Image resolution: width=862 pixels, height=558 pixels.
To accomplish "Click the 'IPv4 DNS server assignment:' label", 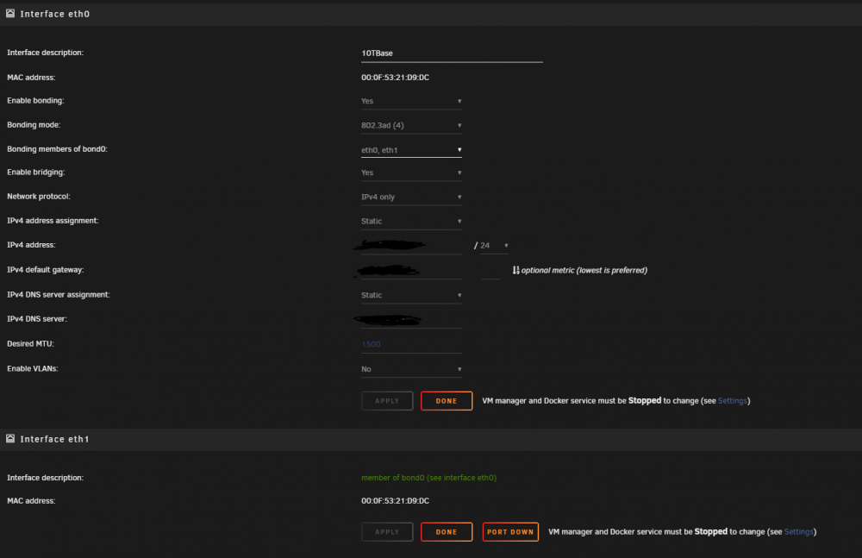I will (59, 295).
